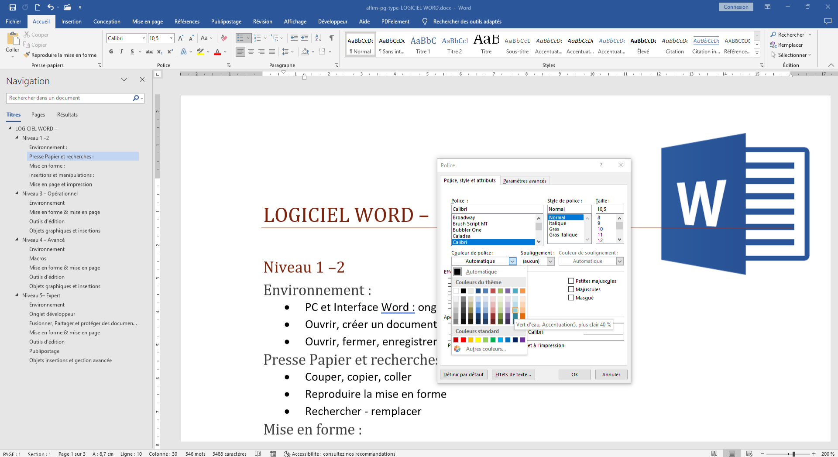
Task: Collapse the Niveau 1 –2 heading
Action: 17,137
